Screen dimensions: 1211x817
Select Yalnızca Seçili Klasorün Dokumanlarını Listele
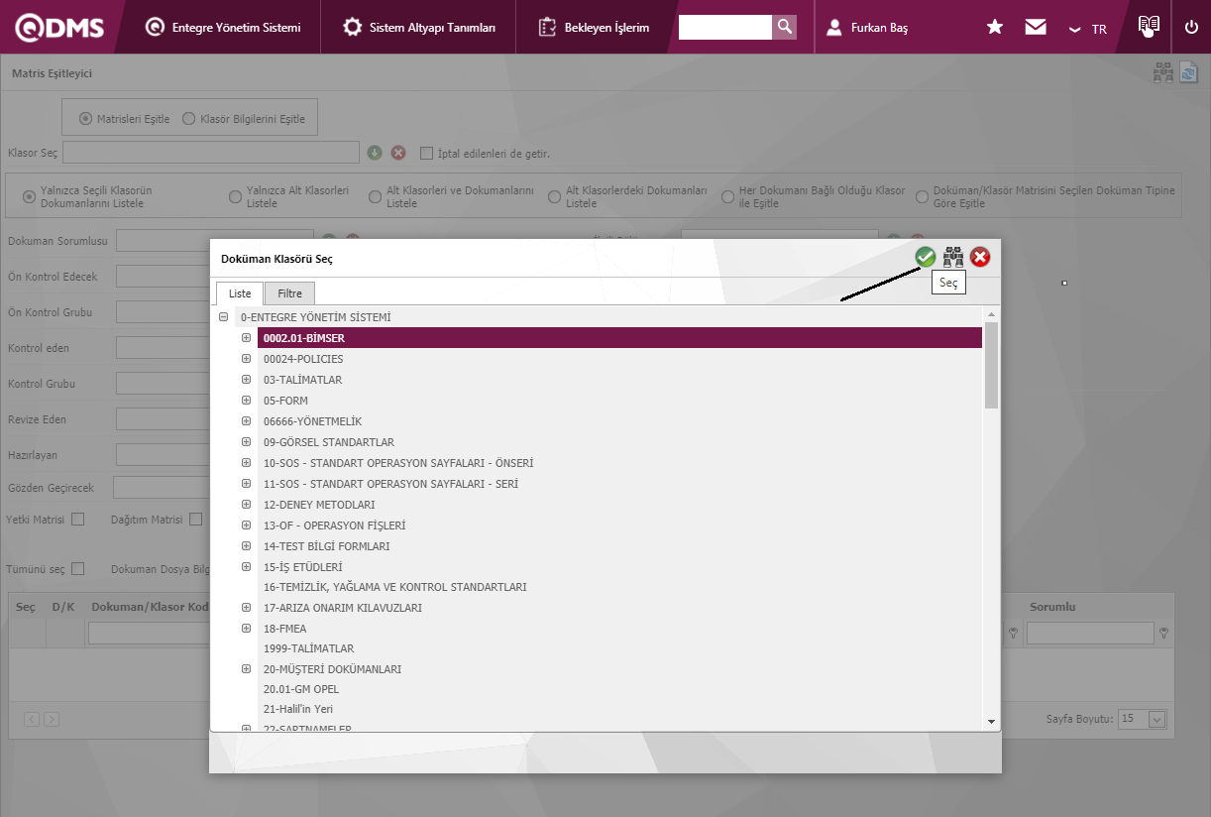tap(28, 196)
